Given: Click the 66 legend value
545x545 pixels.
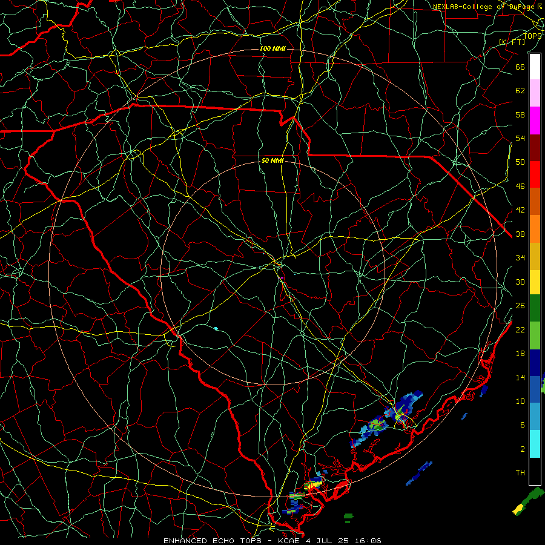Looking at the screenshot, I should (520, 67).
